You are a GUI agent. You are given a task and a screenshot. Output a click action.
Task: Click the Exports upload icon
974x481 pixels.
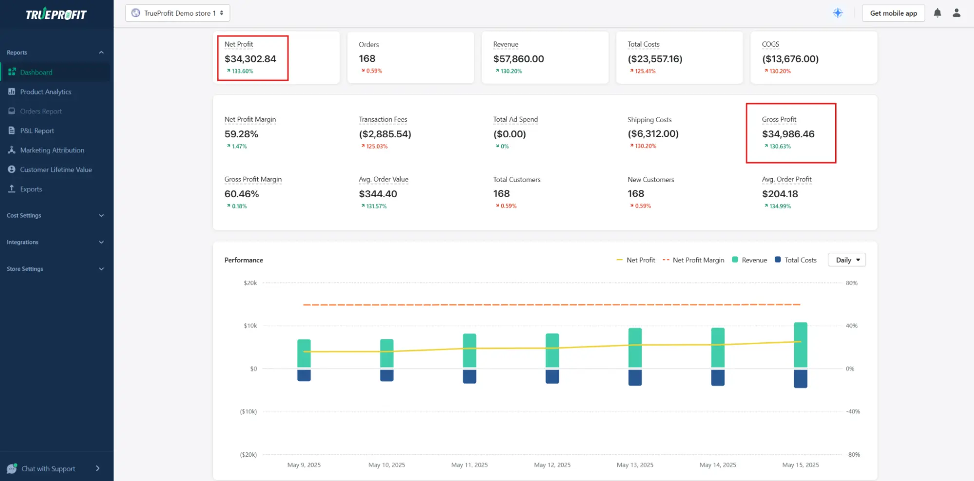tap(12, 189)
